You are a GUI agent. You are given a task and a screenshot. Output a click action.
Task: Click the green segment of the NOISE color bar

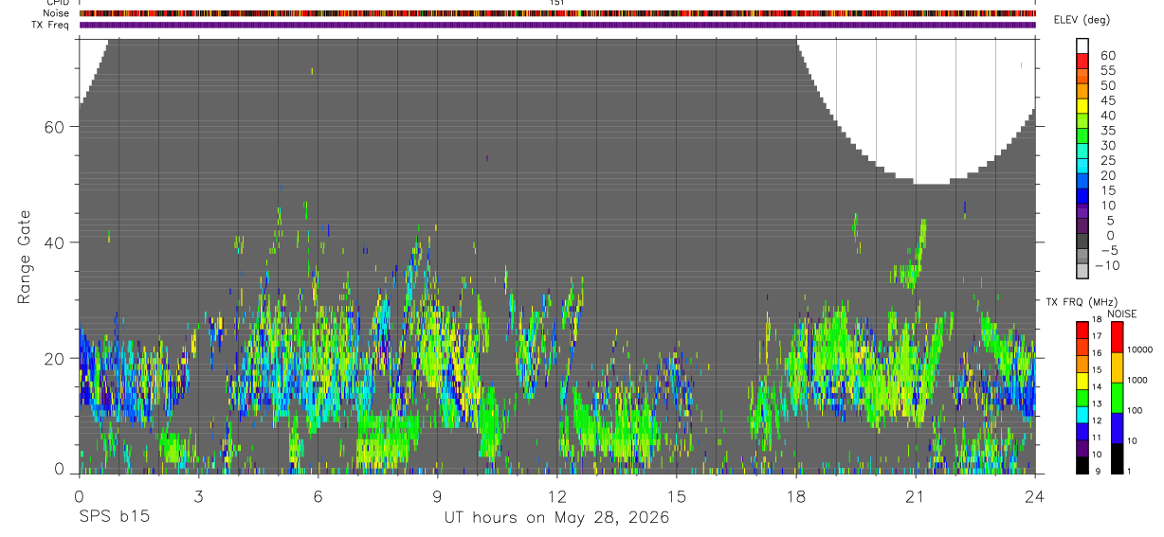pos(1117,398)
